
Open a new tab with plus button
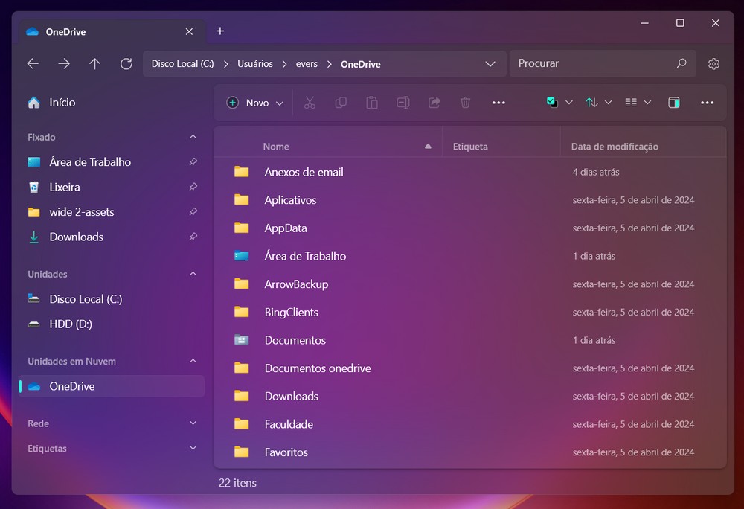(x=220, y=31)
